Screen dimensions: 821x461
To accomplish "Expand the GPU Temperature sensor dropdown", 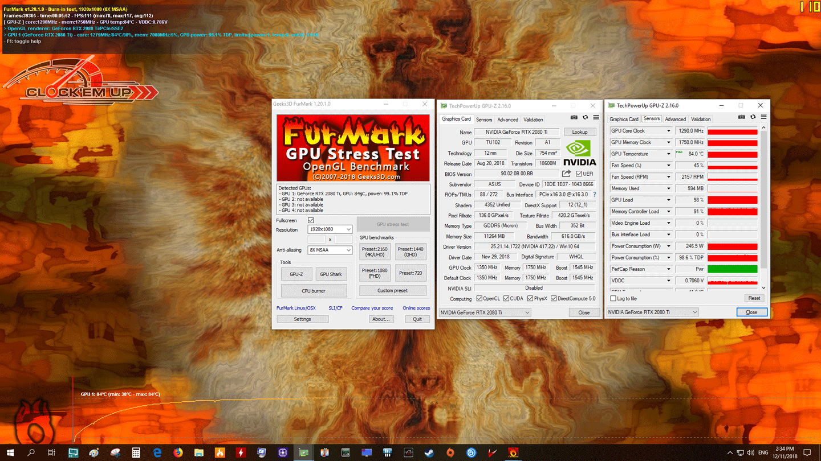I will click(x=669, y=154).
